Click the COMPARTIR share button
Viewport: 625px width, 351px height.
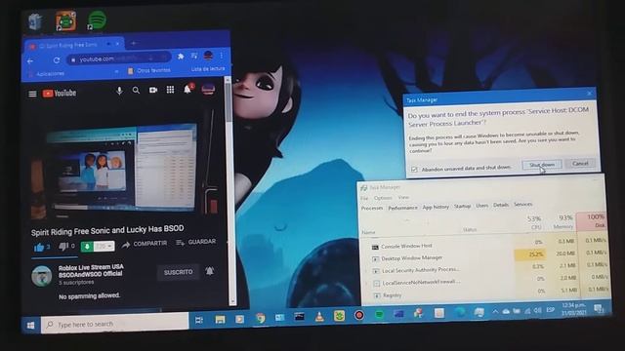(x=145, y=243)
